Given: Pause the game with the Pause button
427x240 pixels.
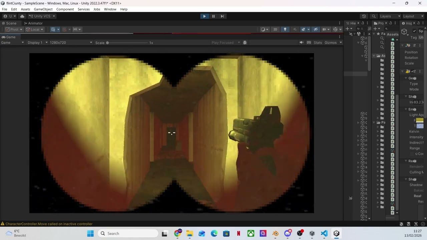Looking at the screenshot, I should (x=213, y=16).
